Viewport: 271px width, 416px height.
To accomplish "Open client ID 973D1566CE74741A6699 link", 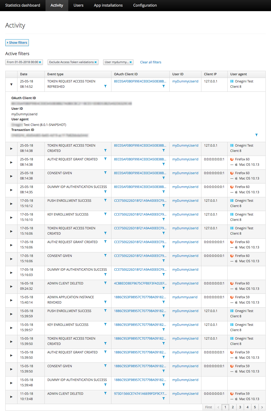I will tap(140, 393).
